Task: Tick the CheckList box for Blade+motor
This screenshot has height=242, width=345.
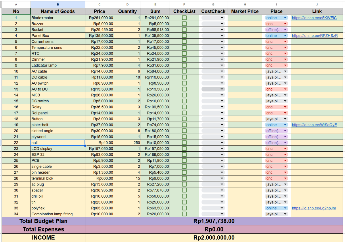Action: pos(184,18)
